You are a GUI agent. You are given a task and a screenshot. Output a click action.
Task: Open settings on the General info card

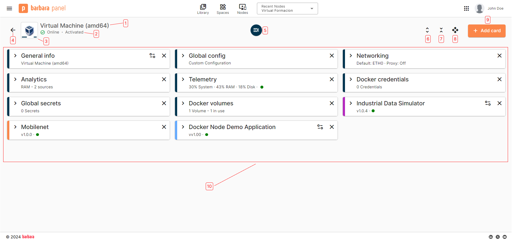[x=152, y=56]
